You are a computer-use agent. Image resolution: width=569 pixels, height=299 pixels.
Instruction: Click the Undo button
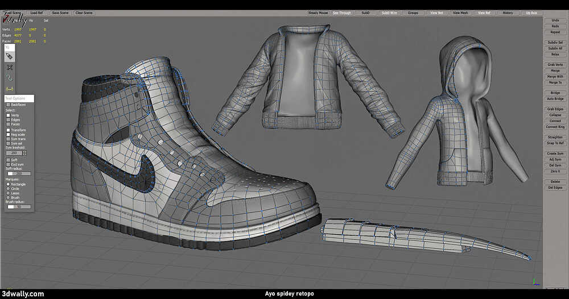point(555,20)
